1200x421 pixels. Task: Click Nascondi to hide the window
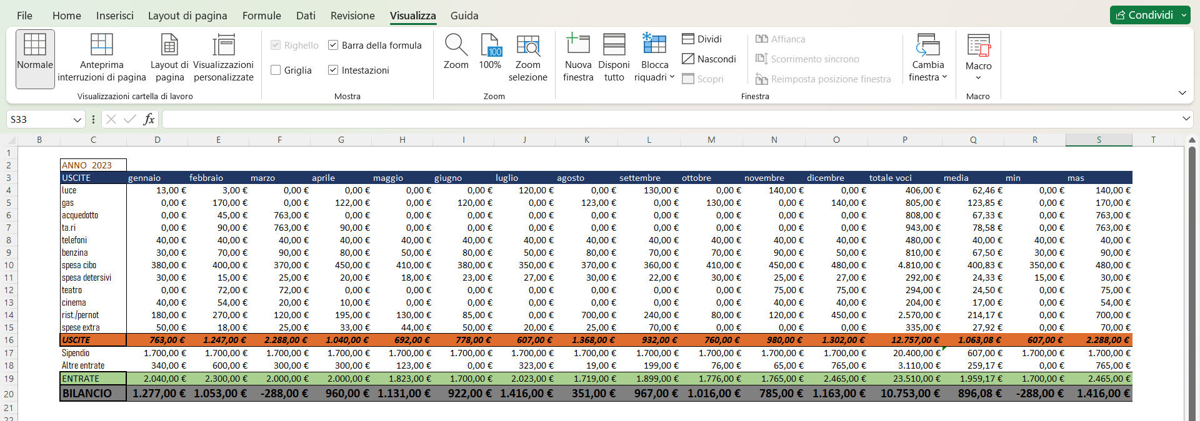(709, 59)
